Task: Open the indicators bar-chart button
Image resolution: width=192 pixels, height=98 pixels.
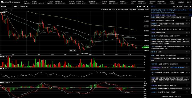Action: pyautogui.click(x=139, y=6)
